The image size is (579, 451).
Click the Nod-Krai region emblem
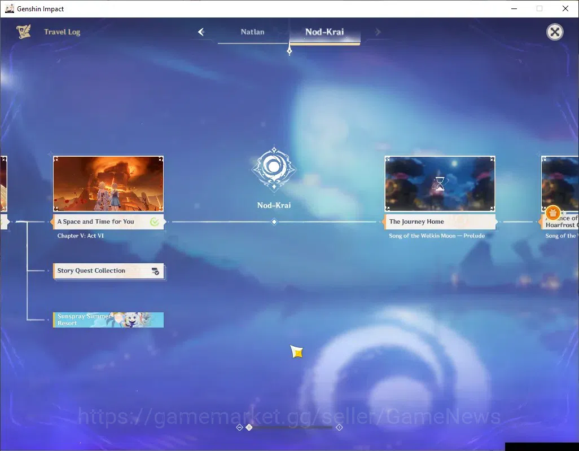(274, 169)
